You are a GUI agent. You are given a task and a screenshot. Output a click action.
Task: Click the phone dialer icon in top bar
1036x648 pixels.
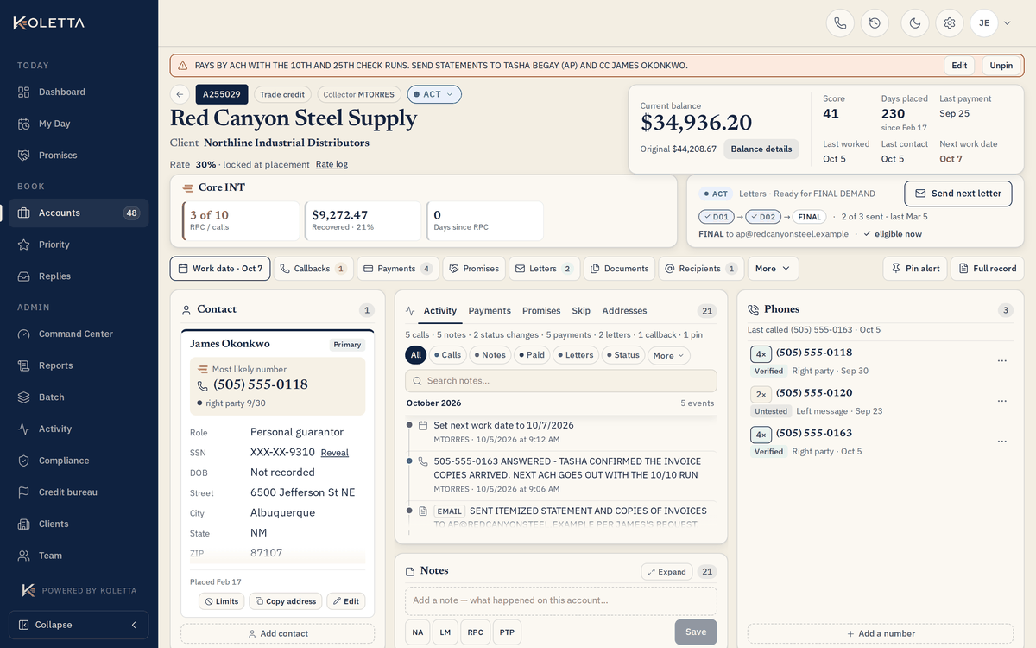pyautogui.click(x=840, y=23)
